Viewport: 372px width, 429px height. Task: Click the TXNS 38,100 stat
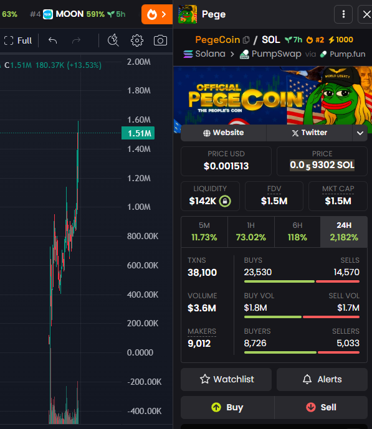[202, 267]
